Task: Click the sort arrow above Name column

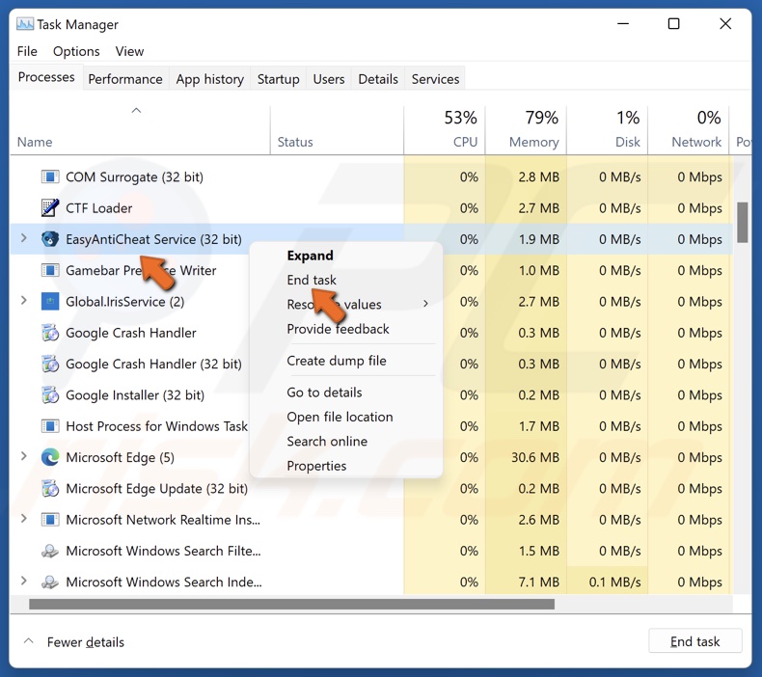Action: coord(137,110)
